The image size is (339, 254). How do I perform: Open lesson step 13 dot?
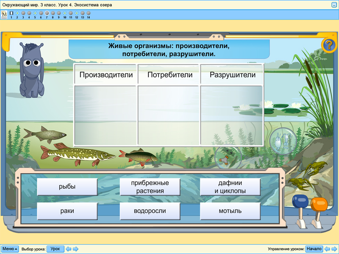coord(83,13)
